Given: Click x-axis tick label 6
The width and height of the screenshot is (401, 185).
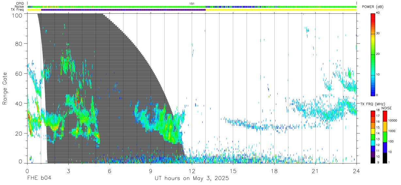Looking at the screenshot, I should coord(109,171).
